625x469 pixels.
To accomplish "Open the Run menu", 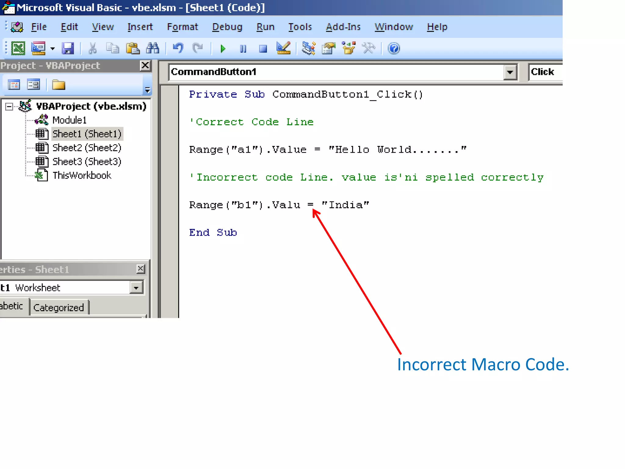I will (x=265, y=27).
